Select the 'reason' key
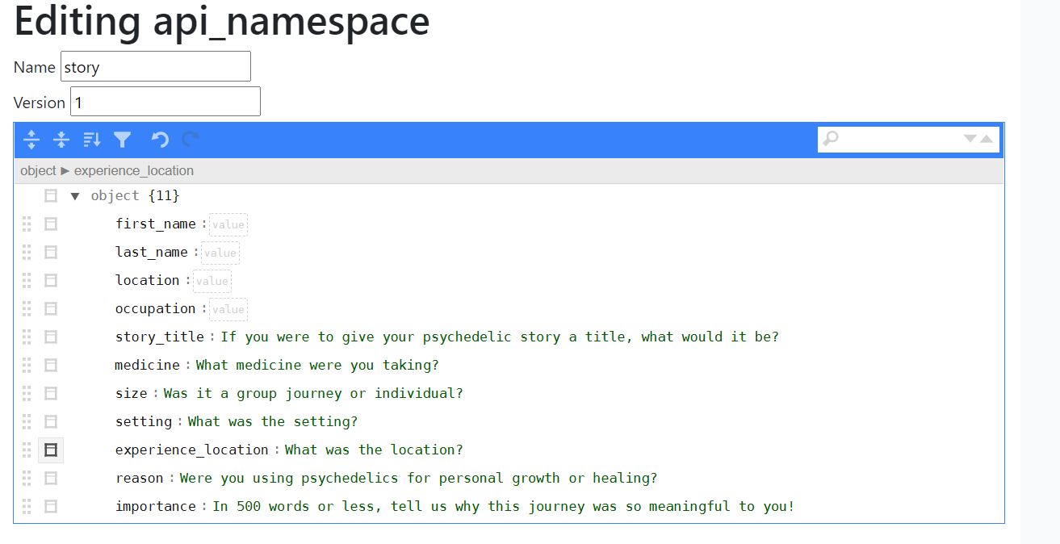 pyautogui.click(x=140, y=478)
